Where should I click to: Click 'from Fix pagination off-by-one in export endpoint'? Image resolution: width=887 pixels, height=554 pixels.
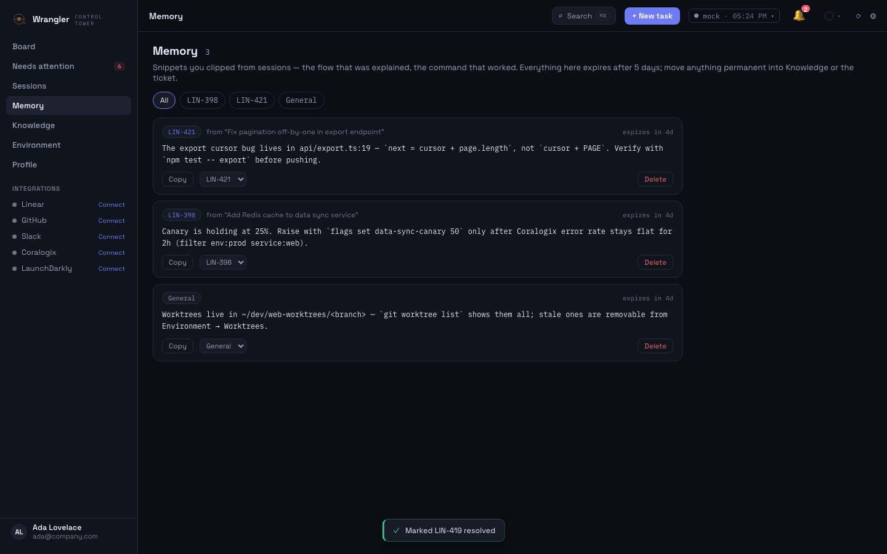[x=295, y=132]
